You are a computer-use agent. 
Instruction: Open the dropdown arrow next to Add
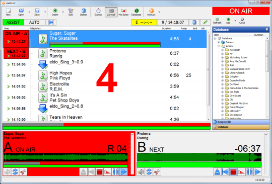(235, 21)
